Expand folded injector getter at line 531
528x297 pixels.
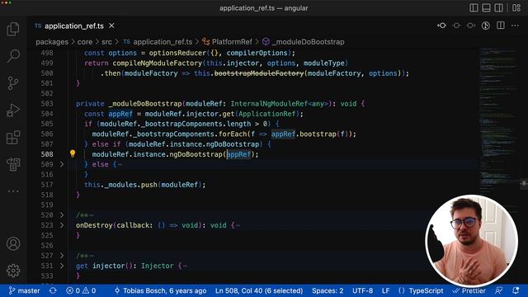pyautogui.click(x=62, y=266)
